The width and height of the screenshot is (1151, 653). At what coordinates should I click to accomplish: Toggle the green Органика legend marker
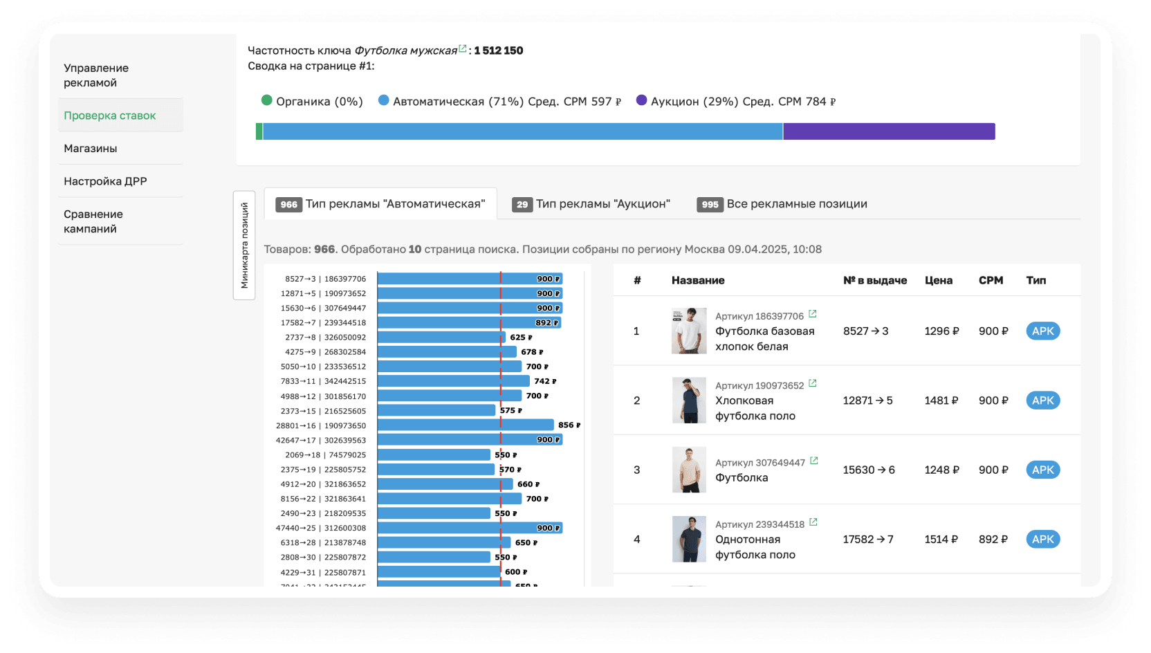coord(267,100)
